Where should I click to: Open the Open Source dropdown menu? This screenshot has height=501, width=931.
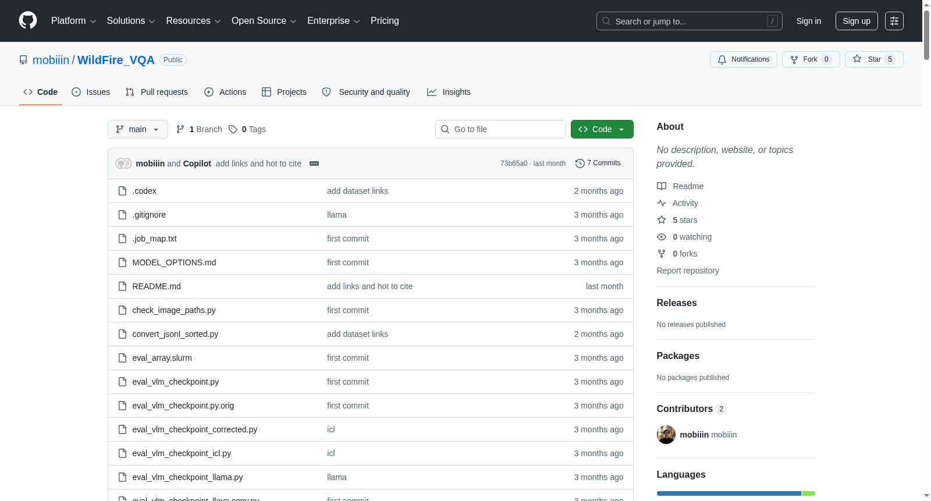264,21
